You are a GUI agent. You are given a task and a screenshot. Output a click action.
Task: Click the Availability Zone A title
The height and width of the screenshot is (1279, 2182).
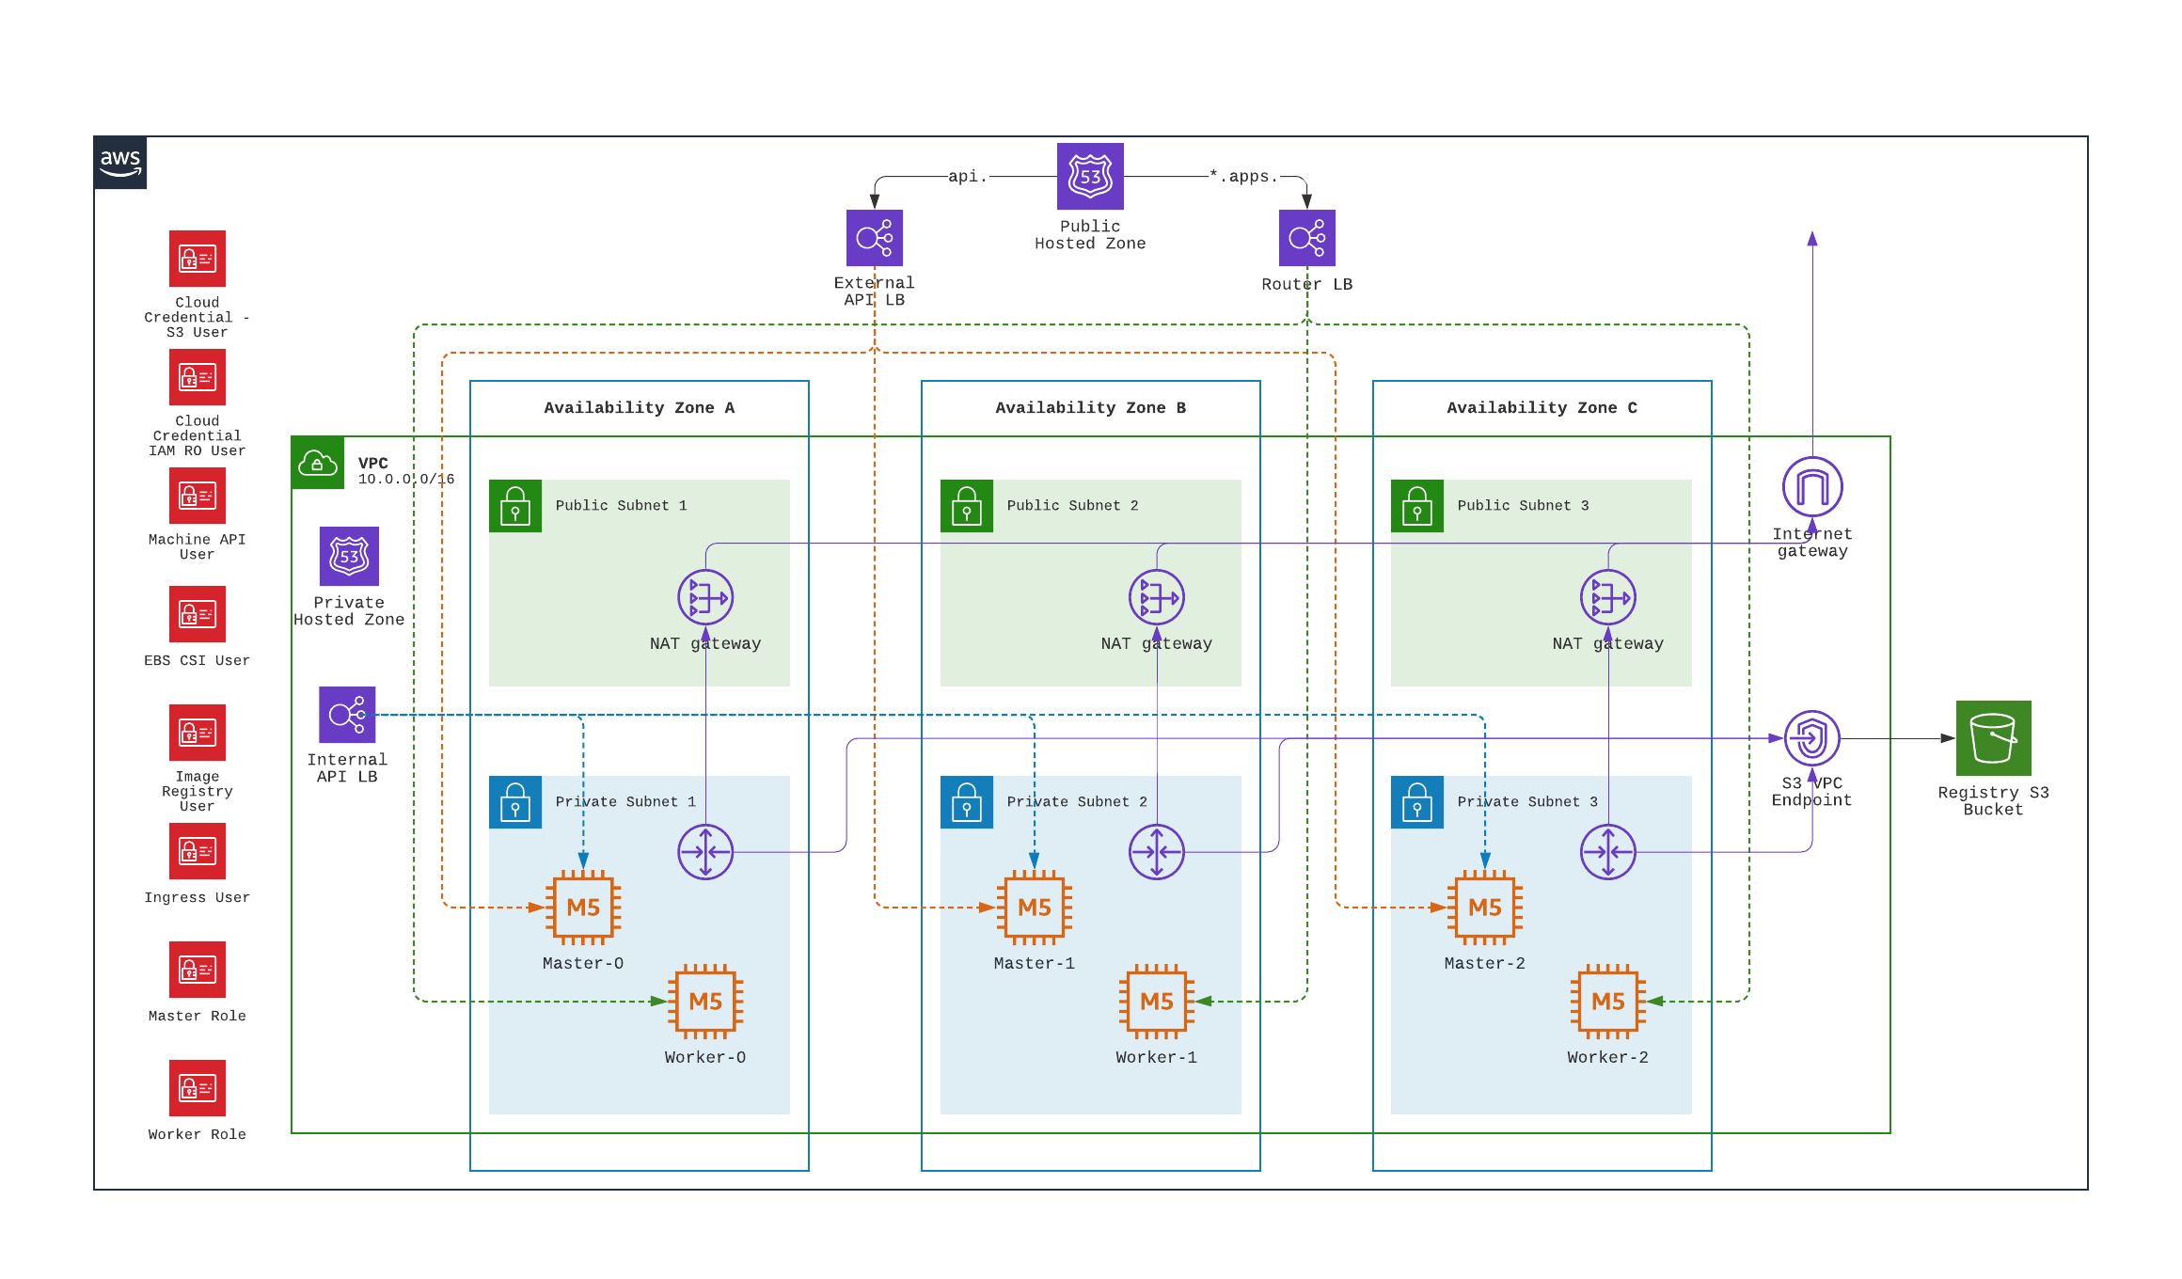pyautogui.click(x=640, y=408)
